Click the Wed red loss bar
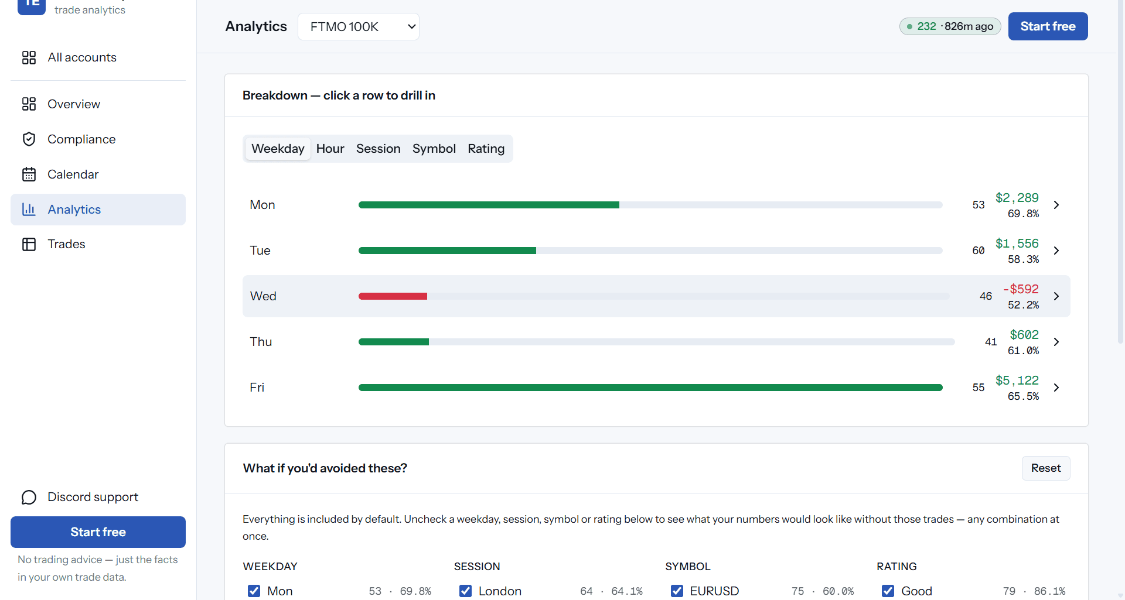Viewport: 1125px width, 600px height. click(x=393, y=296)
